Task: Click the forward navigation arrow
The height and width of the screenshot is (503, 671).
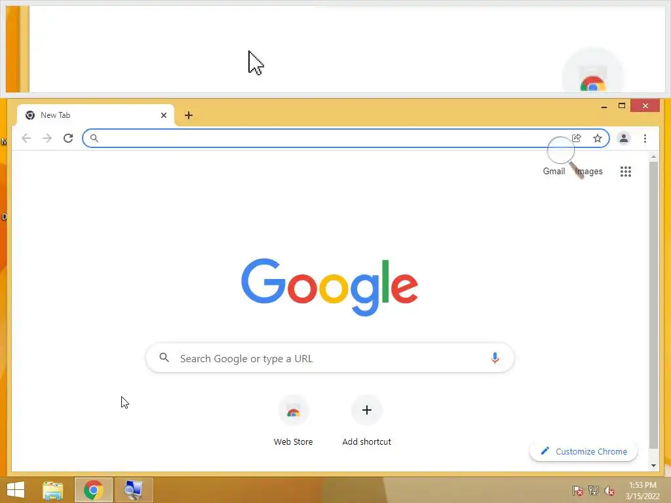Action: (x=47, y=138)
